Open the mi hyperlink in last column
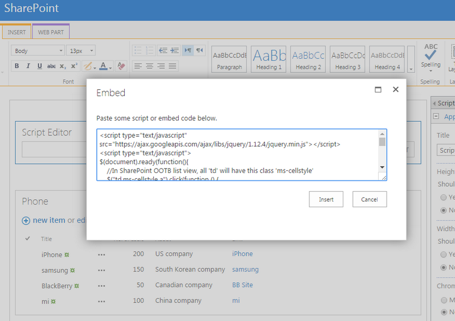 (x=236, y=301)
